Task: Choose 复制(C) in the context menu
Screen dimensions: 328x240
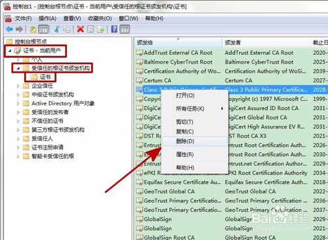Action: tap(195, 132)
